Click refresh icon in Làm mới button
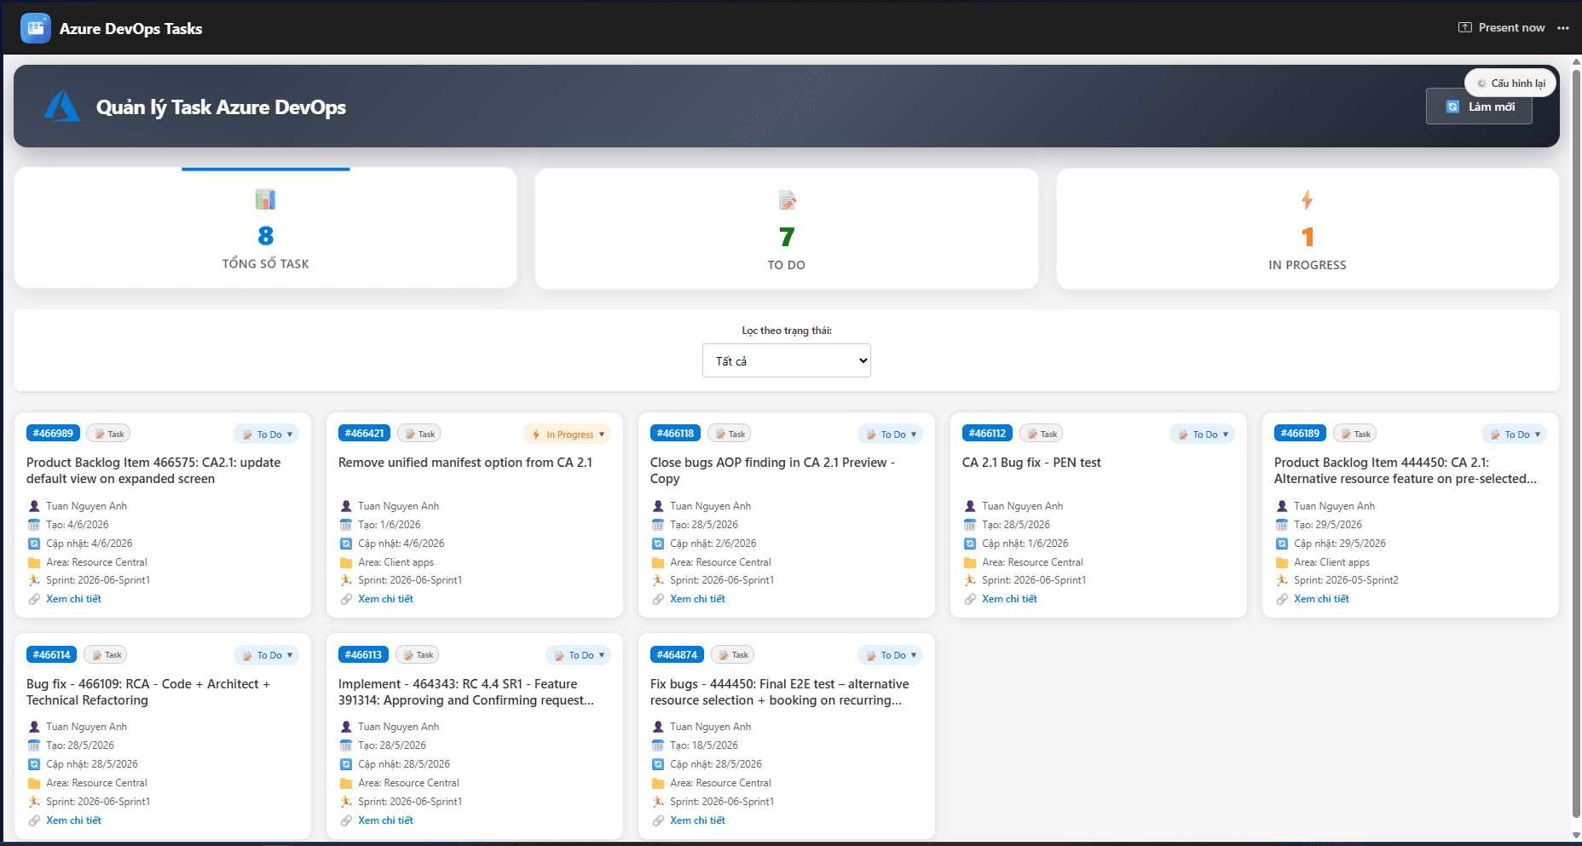 click(1452, 106)
